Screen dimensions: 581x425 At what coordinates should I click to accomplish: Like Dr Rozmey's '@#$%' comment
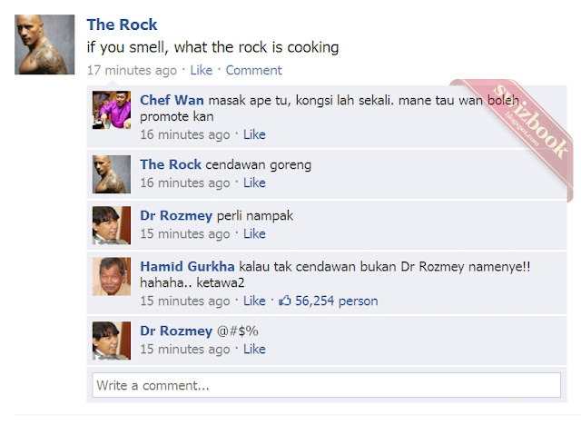click(x=254, y=349)
